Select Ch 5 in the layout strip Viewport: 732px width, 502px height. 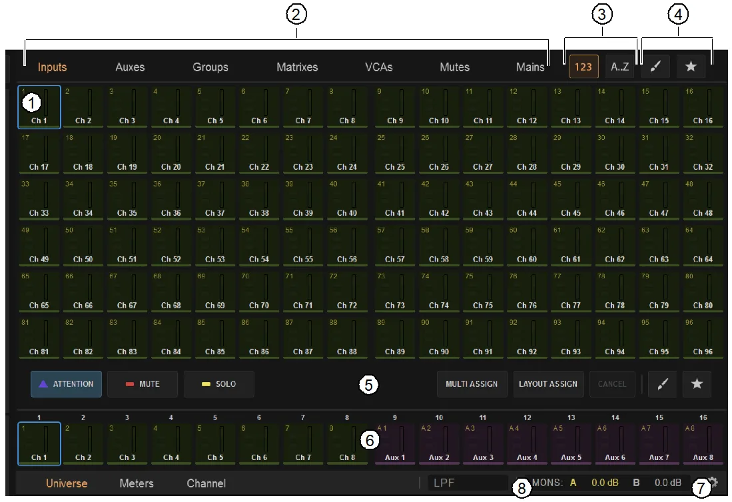click(215, 443)
